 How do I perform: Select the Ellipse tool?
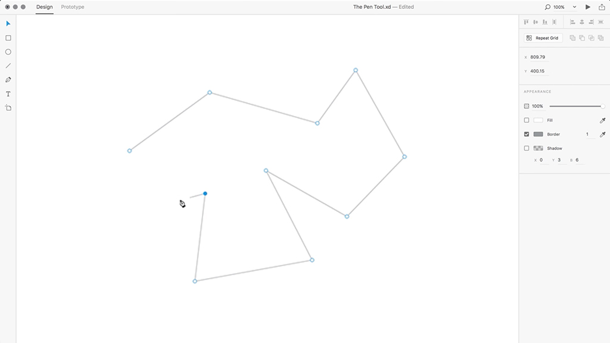[8, 52]
